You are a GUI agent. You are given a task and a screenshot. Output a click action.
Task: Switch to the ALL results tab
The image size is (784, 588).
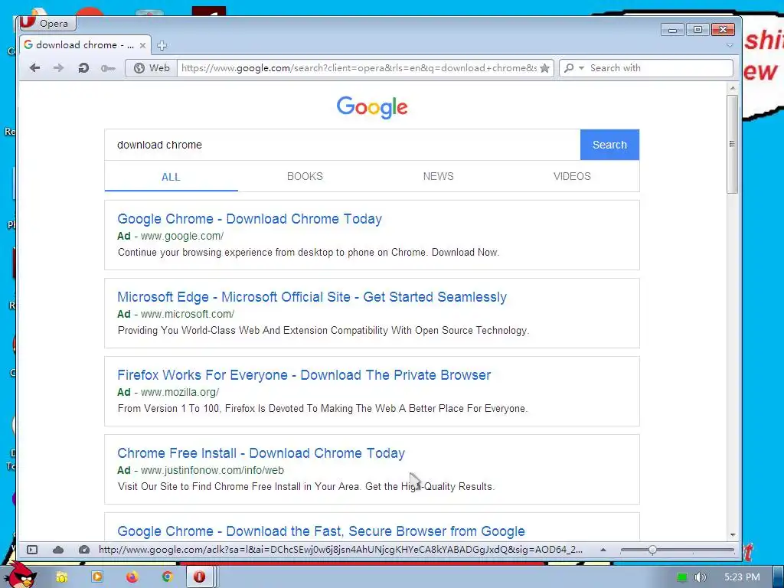pos(171,177)
